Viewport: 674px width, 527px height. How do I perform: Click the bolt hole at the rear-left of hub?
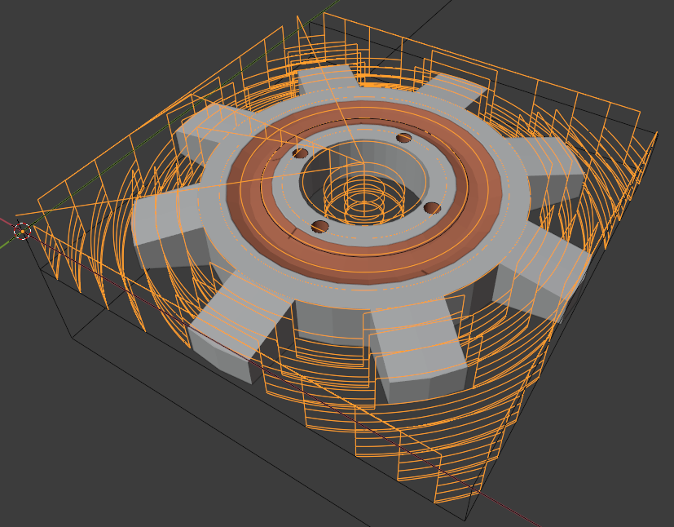point(301,153)
